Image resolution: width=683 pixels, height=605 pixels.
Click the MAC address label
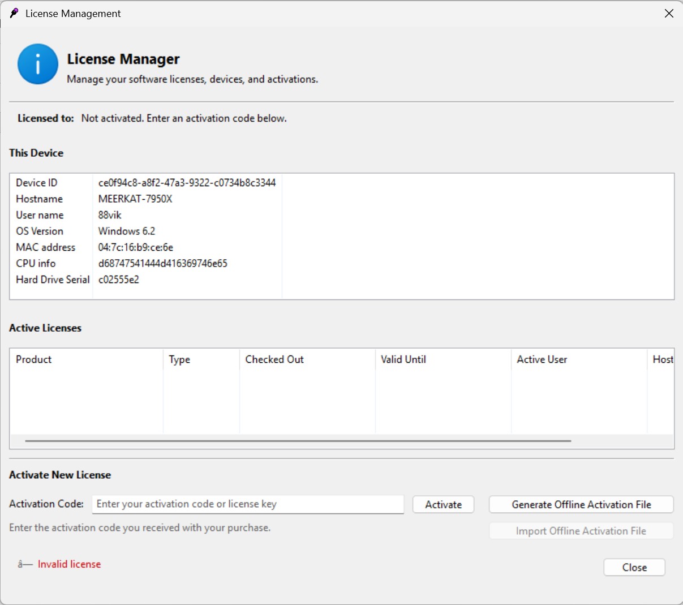[45, 247]
